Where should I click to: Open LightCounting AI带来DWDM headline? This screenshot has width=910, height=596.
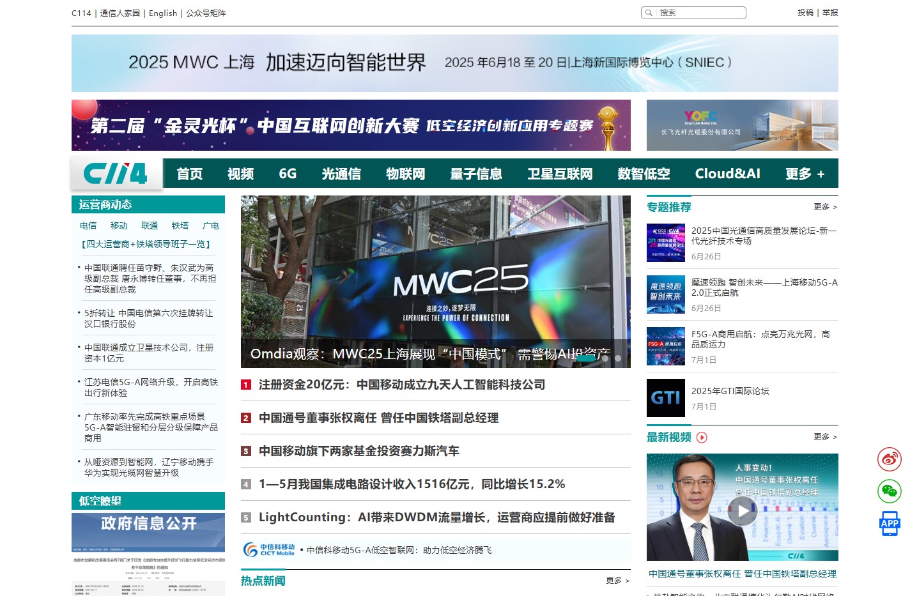pos(437,517)
